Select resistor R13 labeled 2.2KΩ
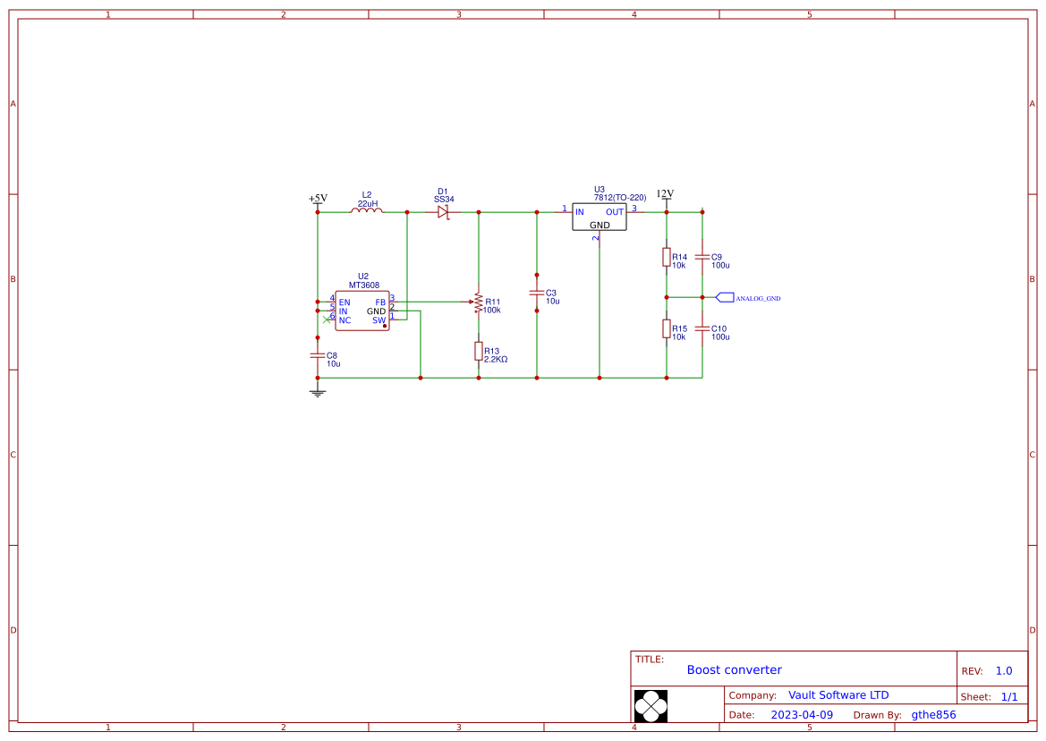1046x741 pixels. coord(479,353)
